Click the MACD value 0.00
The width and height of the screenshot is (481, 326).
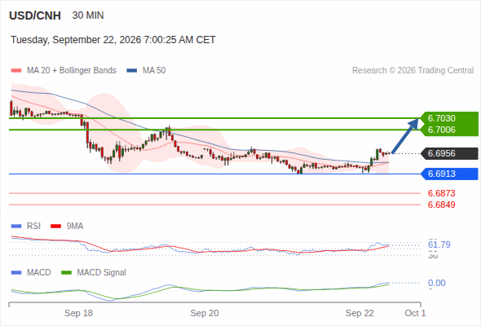click(x=436, y=283)
